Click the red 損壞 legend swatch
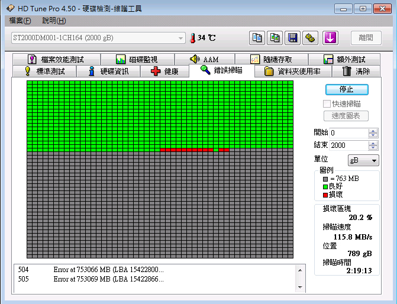Screen dimensions: 397x304 pyautogui.click(x=325, y=195)
